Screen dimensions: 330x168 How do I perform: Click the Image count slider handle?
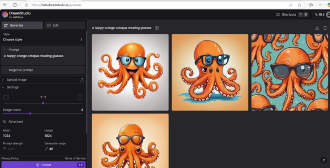30,113
